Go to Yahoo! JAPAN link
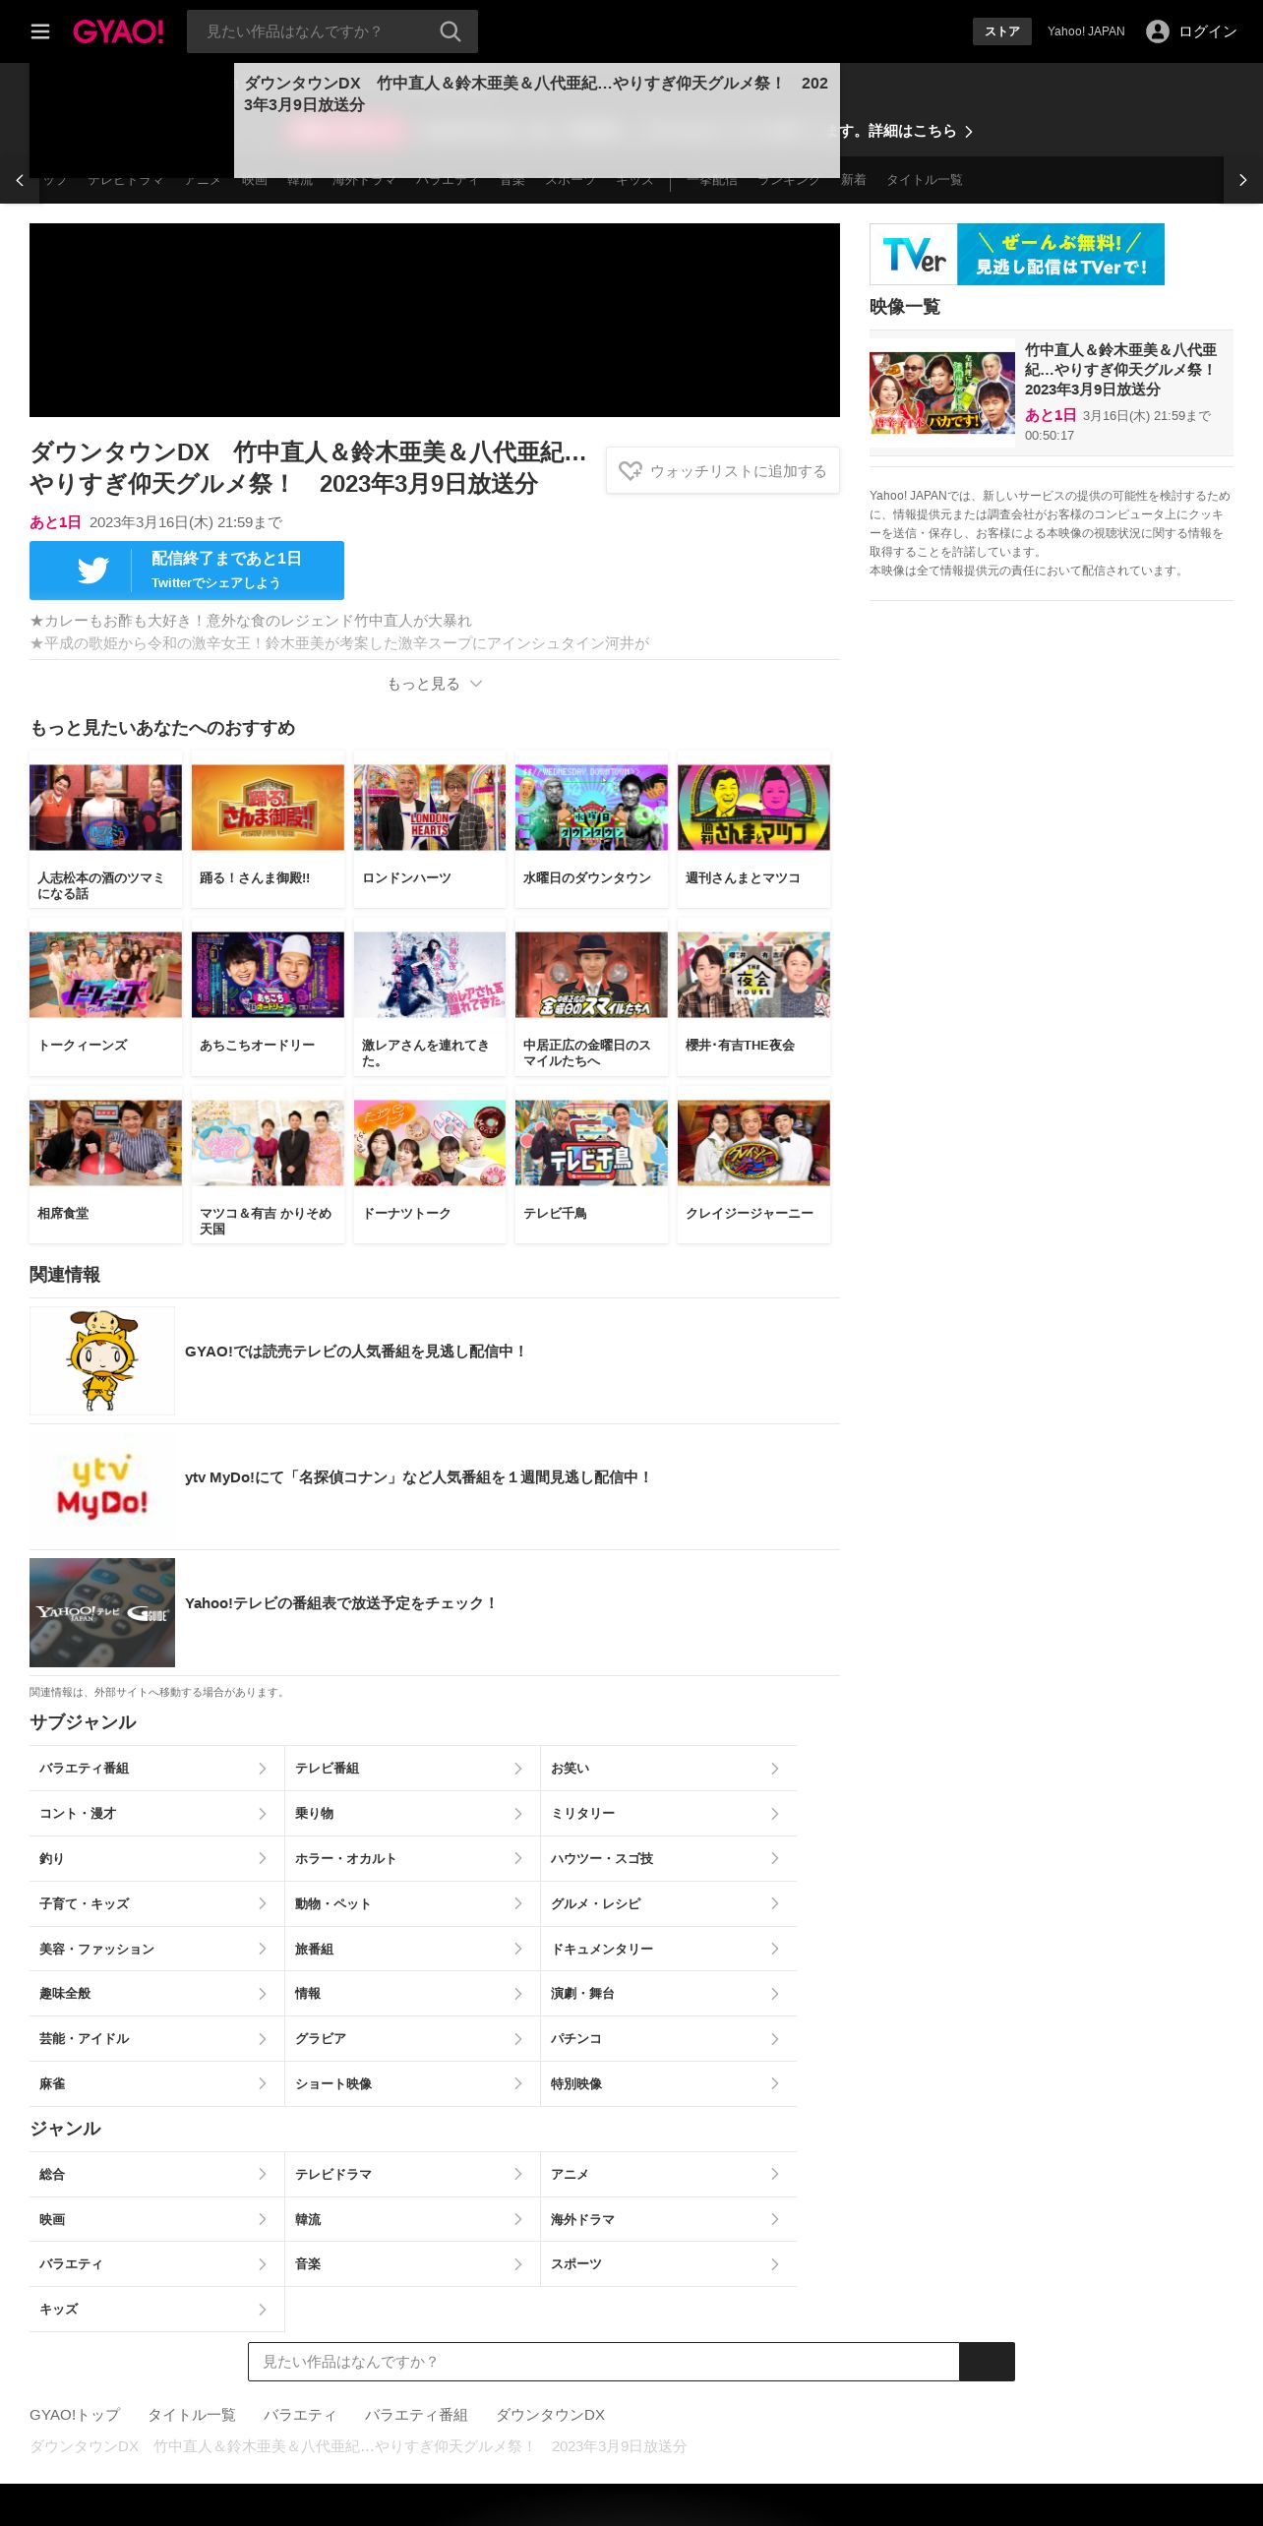The height and width of the screenshot is (2526, 1263). 1086,31
